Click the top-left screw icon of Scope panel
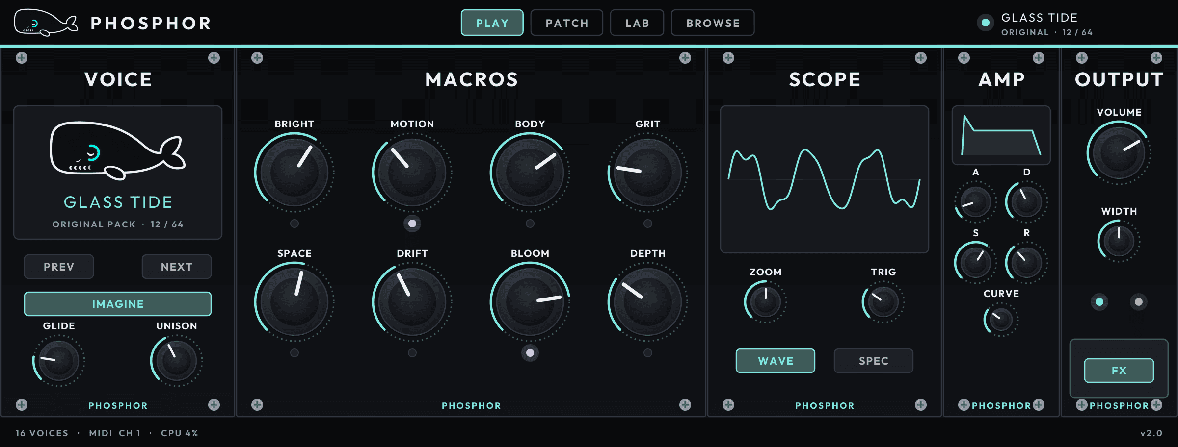Image resolution: width=1178 pixels, height=447 pixels. [728, 58]
